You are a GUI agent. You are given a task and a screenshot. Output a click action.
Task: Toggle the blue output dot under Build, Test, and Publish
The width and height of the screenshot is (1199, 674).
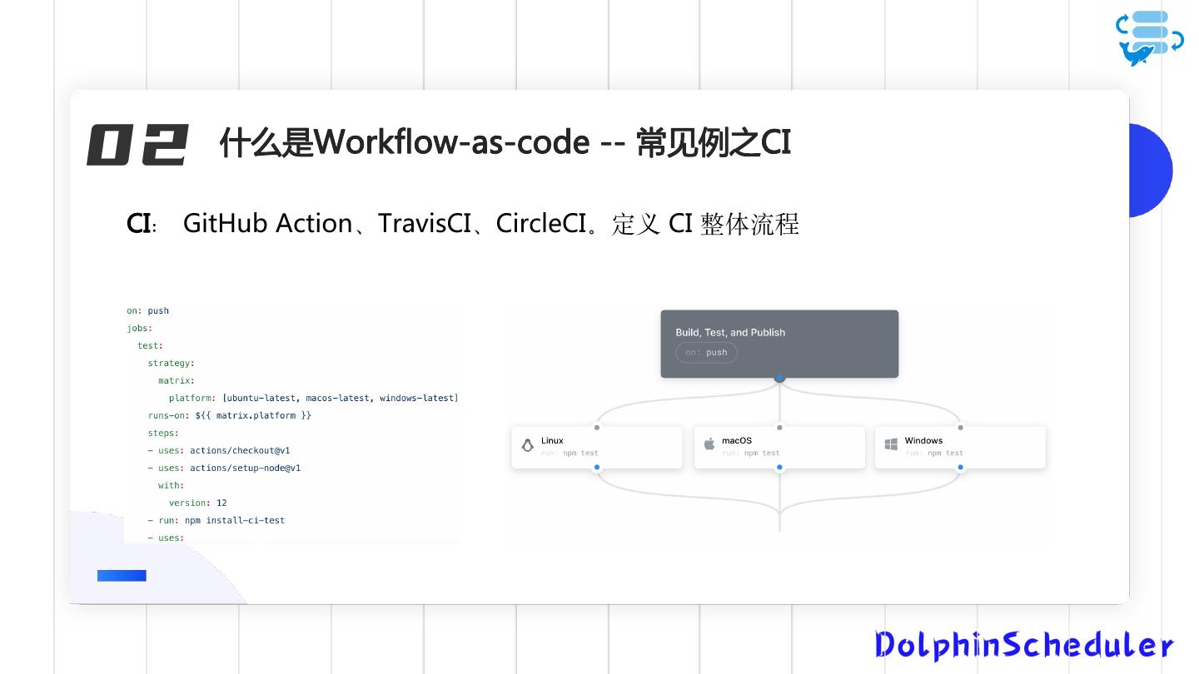click(x=779, y=377)
